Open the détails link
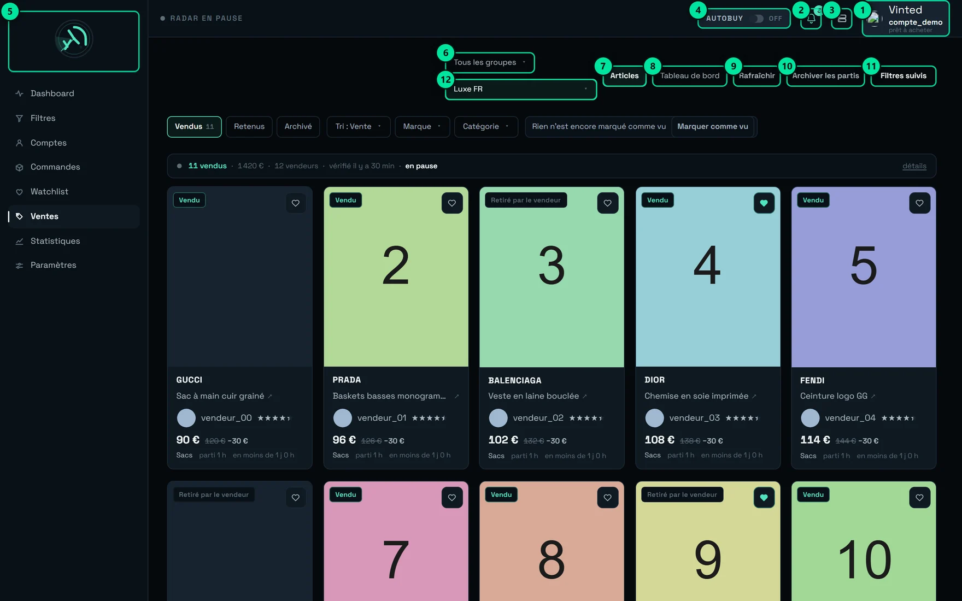Screen dimensions: 962x601 914,166
